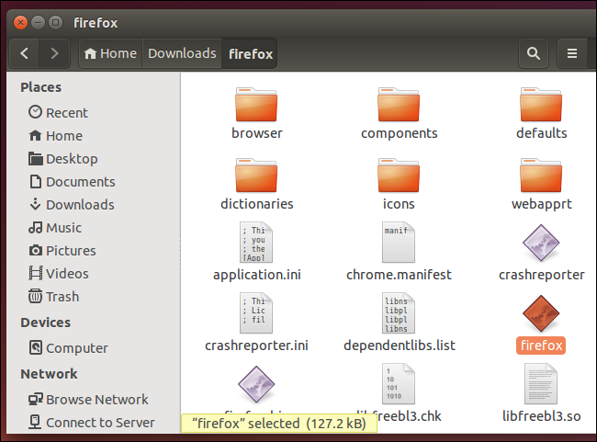The height and width of the screenshot is (442, 597).
Task: Select the dependentlibs.list file icon
Action: (x=399, y=313)
